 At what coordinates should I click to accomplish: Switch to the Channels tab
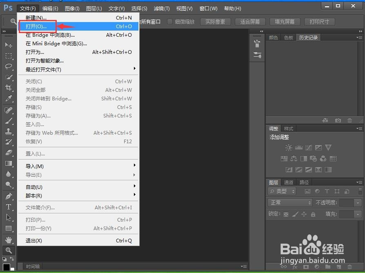coord(289,182)
